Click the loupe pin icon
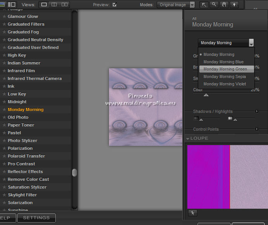The image size is (268, 225). tap(193, 213)
